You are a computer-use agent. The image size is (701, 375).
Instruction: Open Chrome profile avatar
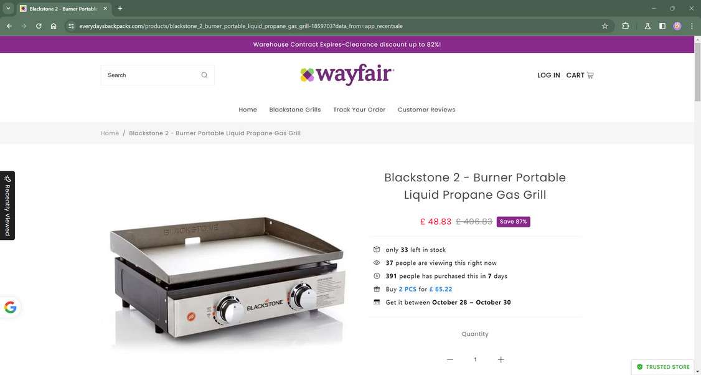point(677,26)
